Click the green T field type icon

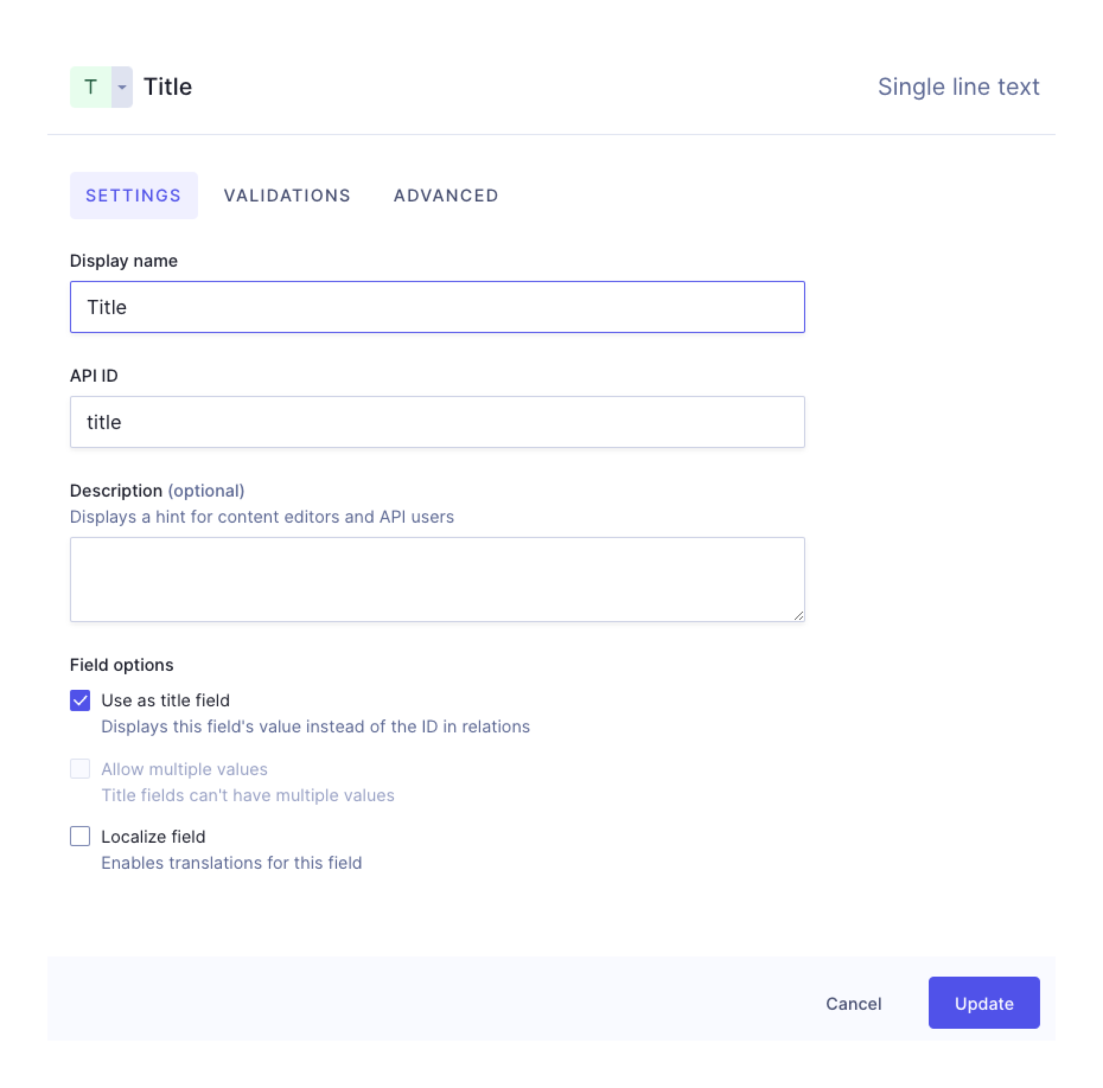90,87
